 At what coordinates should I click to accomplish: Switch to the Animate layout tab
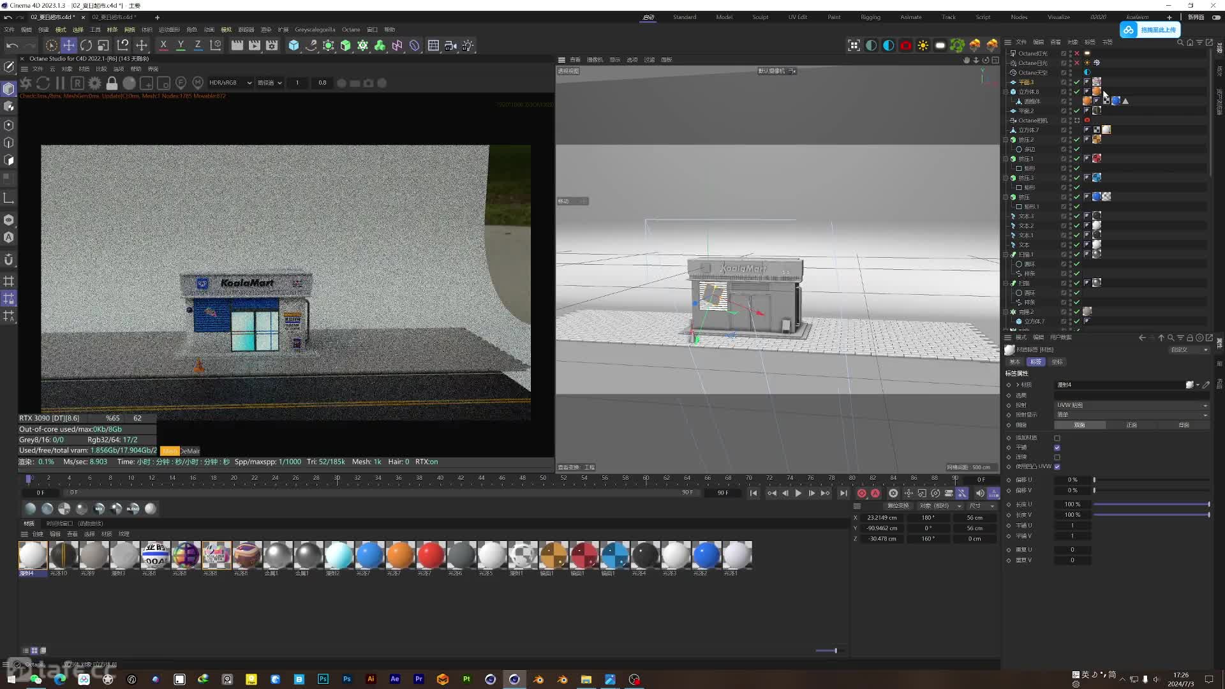[910, 17]
